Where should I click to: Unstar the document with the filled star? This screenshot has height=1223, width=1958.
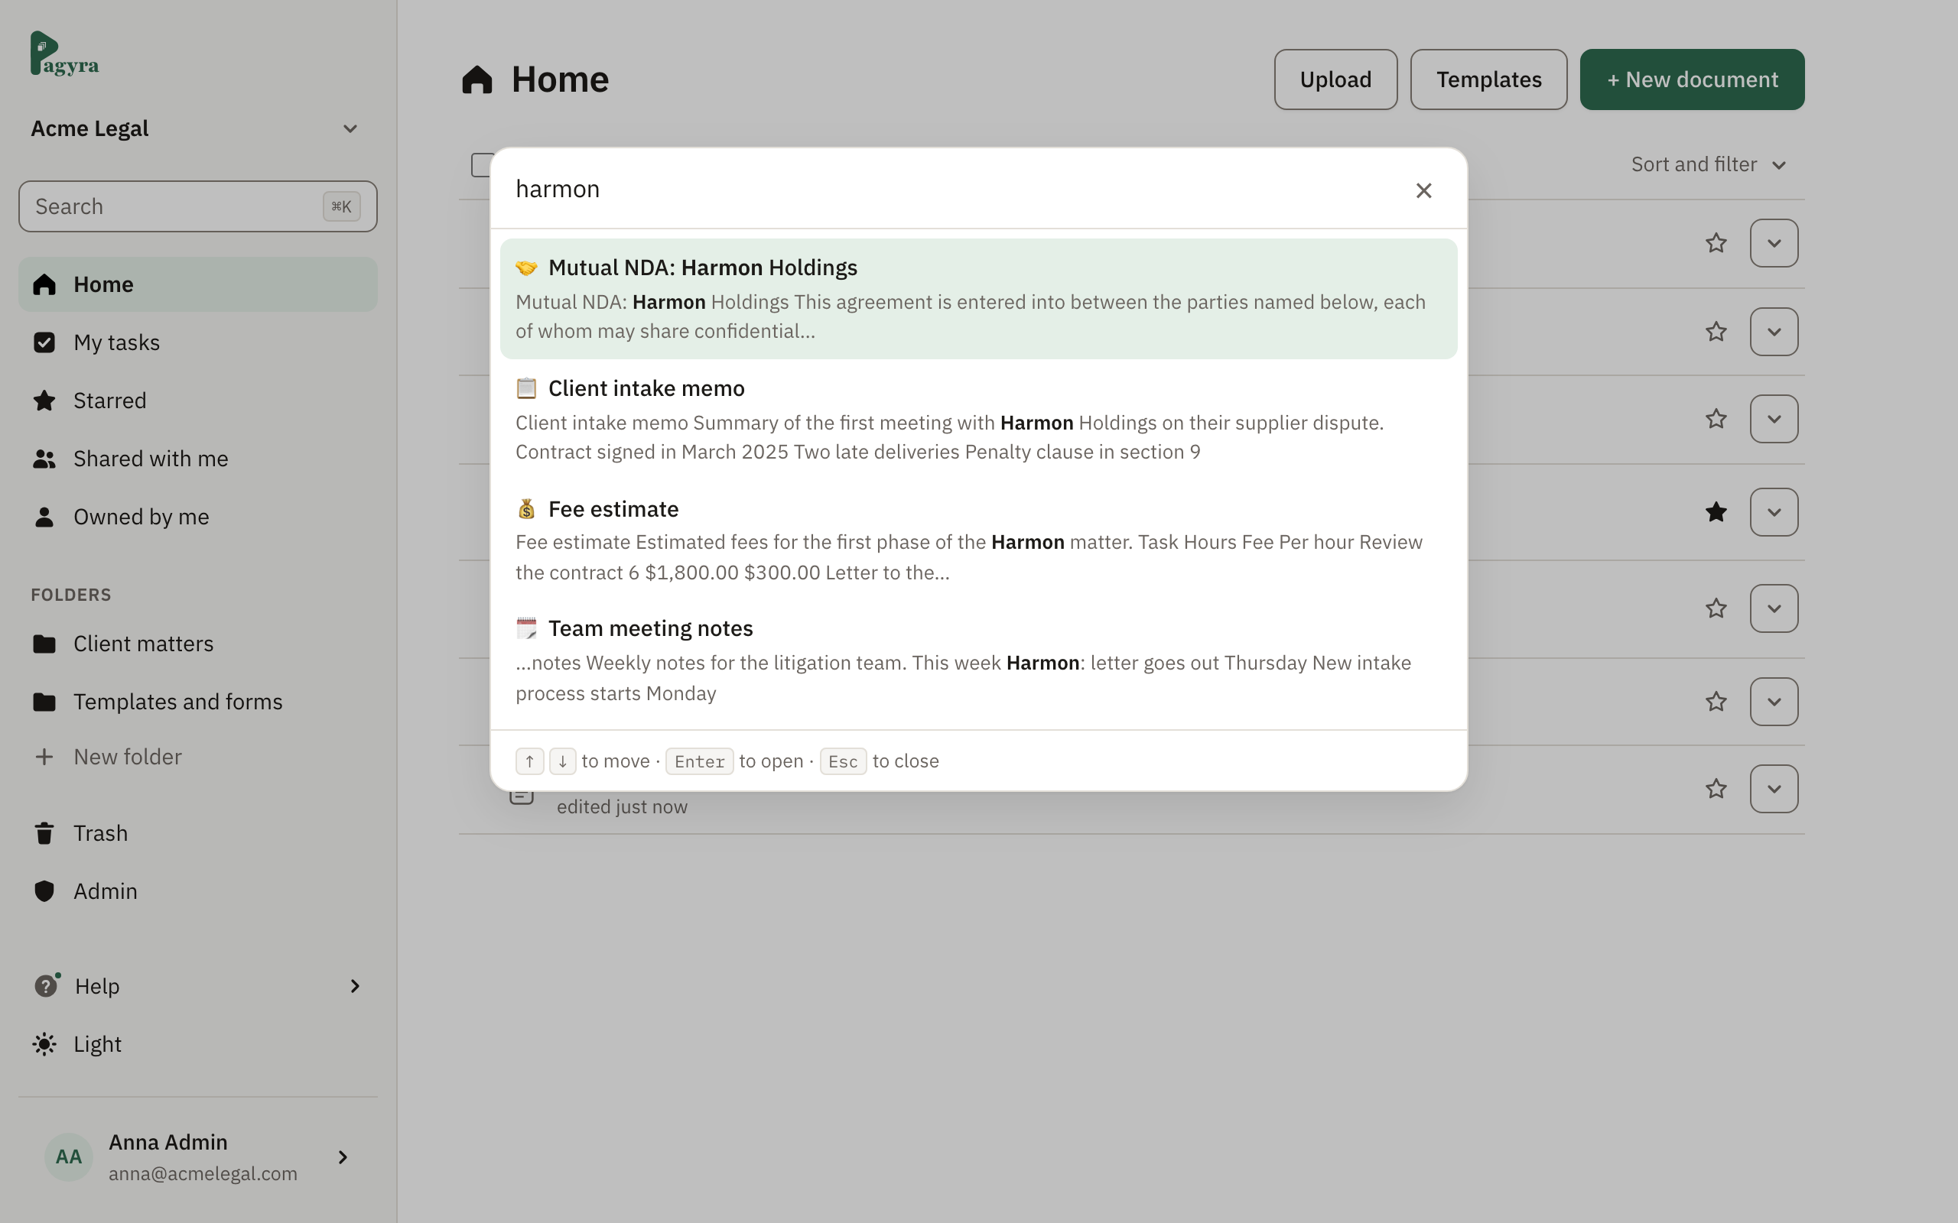tap(1716, 512)
